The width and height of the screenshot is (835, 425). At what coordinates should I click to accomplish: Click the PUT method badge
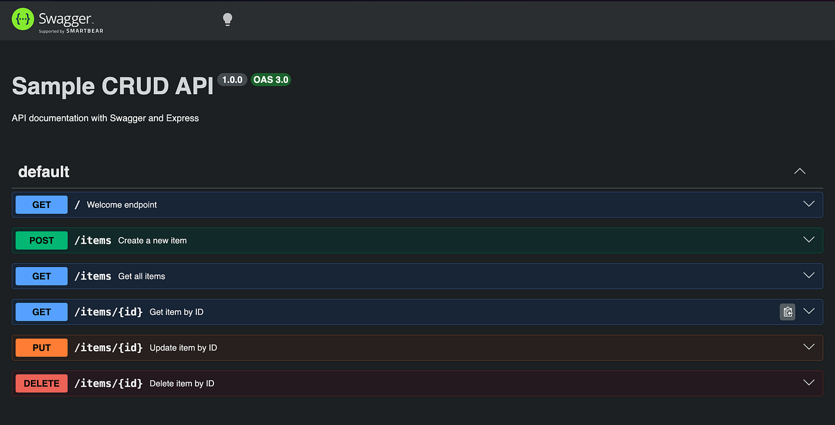click(42, 348)
